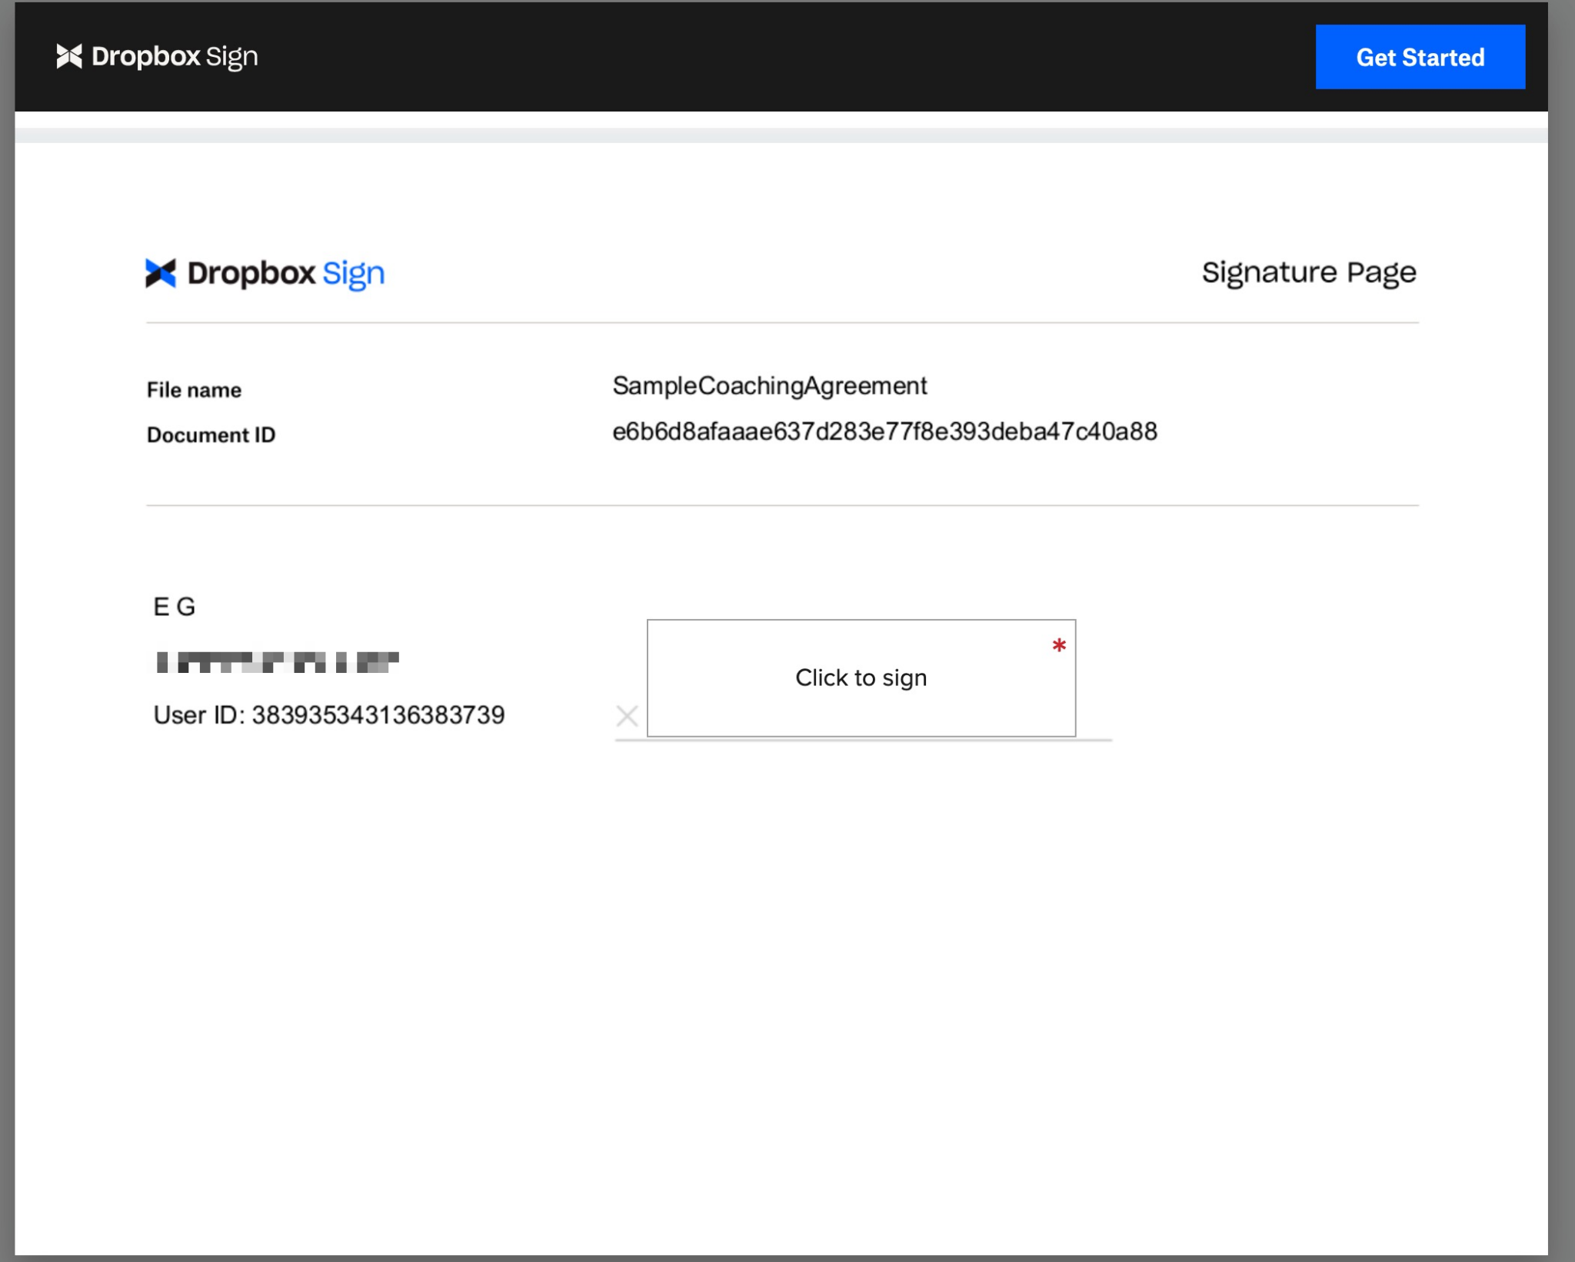Select the signer initials 'E G'

coord(174,606)
